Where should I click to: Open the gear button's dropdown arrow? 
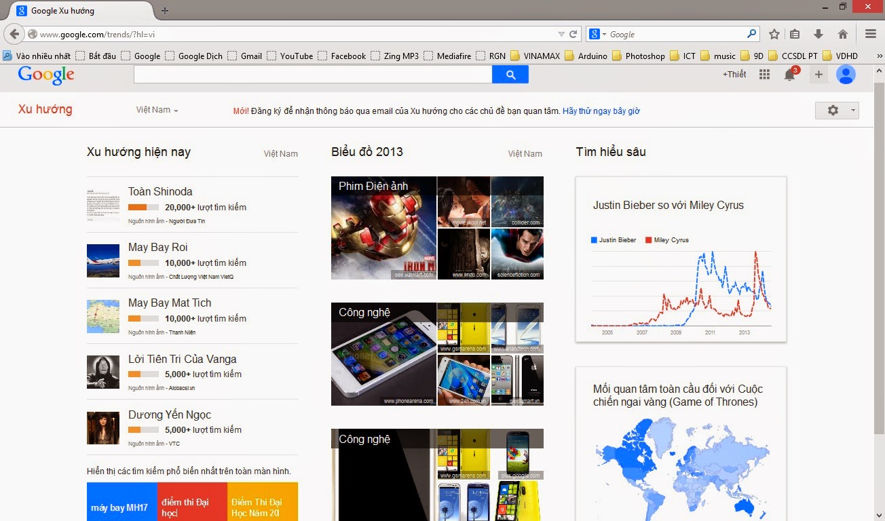(852, 109)
